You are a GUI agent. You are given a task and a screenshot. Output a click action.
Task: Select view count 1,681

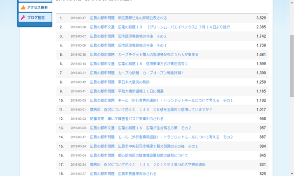point(261,55)
